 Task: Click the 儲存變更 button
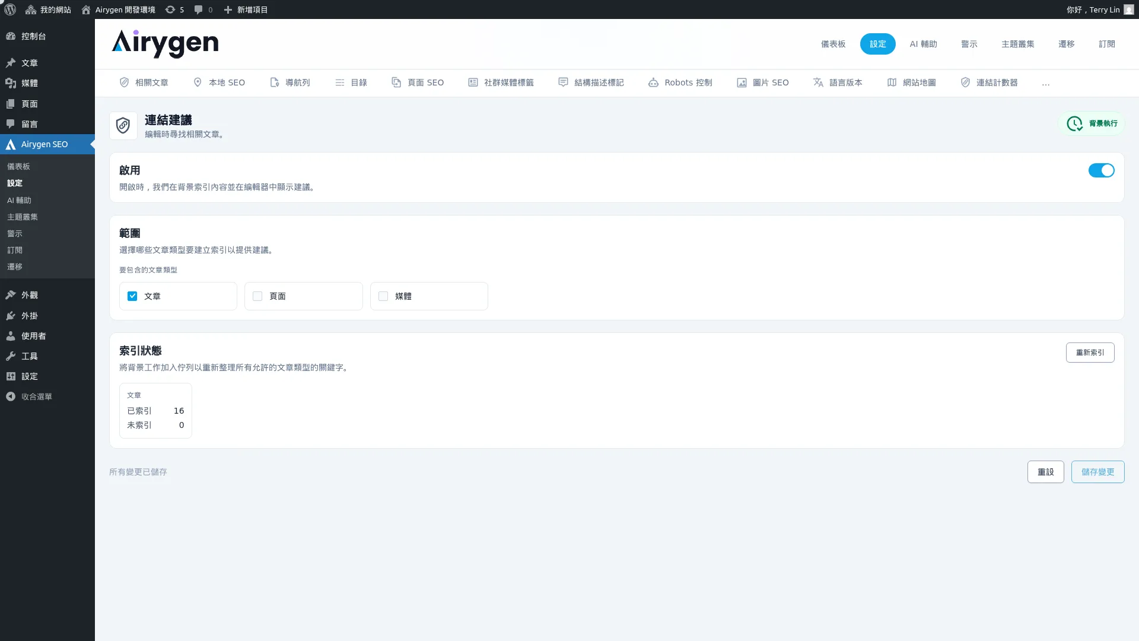coord(1098,472)
